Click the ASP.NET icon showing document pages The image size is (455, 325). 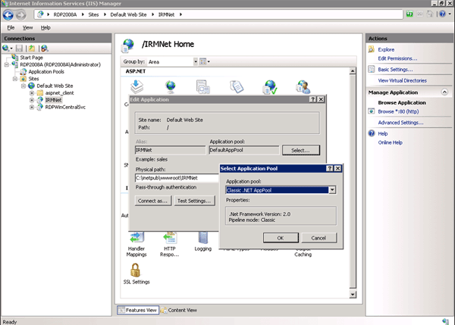point(237,86)
